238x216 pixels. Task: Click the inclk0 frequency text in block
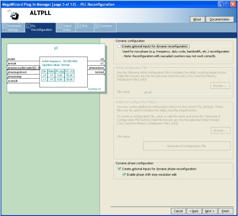click(60, 61)
